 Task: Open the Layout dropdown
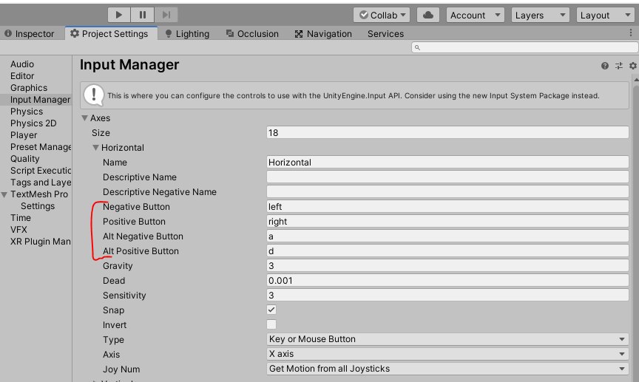(605, 15)
